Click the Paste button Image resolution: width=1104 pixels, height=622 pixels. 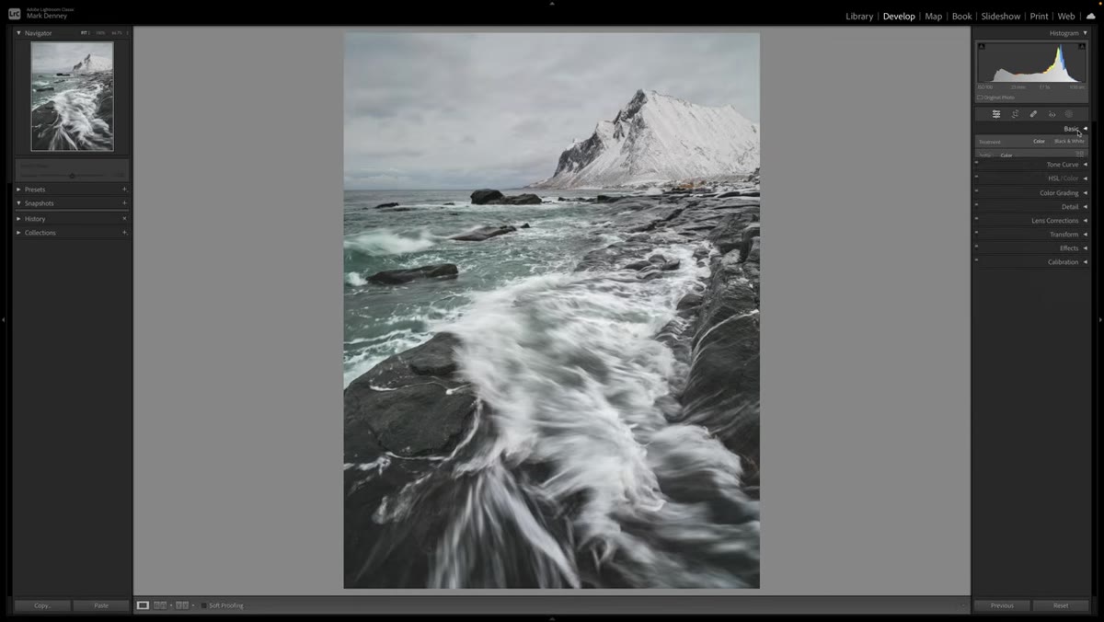click(101, 605)
